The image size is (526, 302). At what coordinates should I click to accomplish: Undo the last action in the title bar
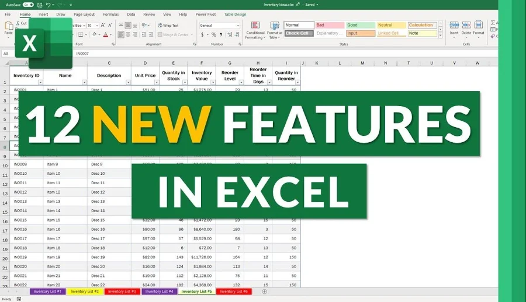[x=49, y=5]
